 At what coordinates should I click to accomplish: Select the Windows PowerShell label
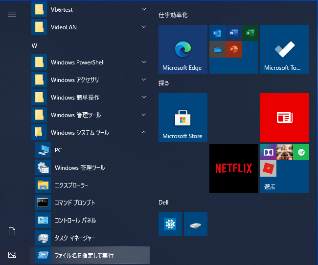pyautogui.click(x=78, y=62)
